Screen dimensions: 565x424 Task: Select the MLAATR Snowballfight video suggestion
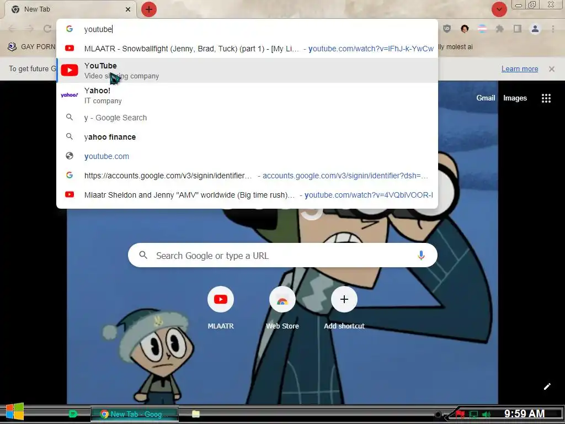click(x=247, y=49)
